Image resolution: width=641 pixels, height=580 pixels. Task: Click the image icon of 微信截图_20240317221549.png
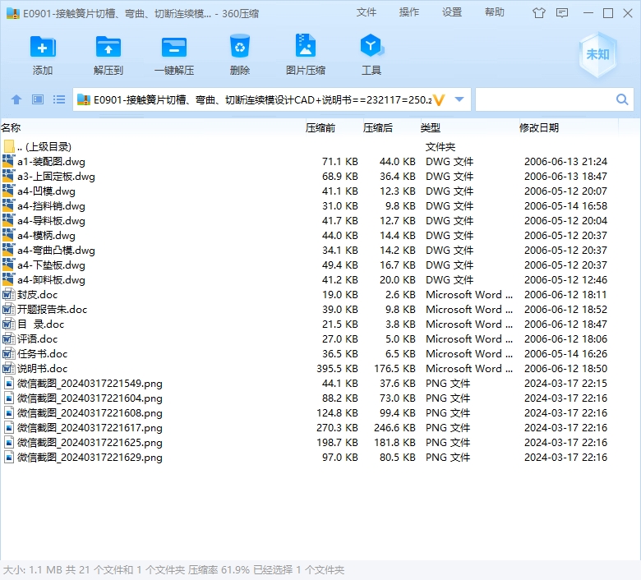8,383
